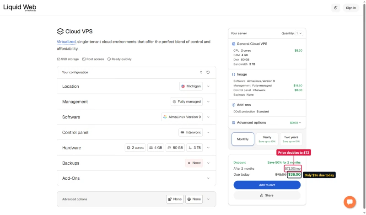
Task: Click the General Cloud VPS icon
Action: tap(233, 44)
